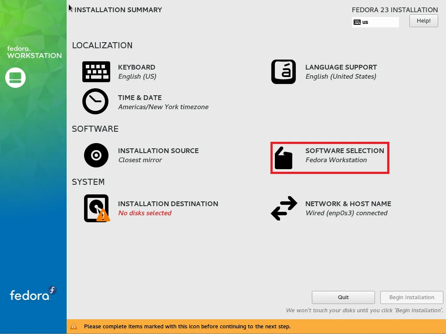Click 'English (United States)' language text

[341, 77]
